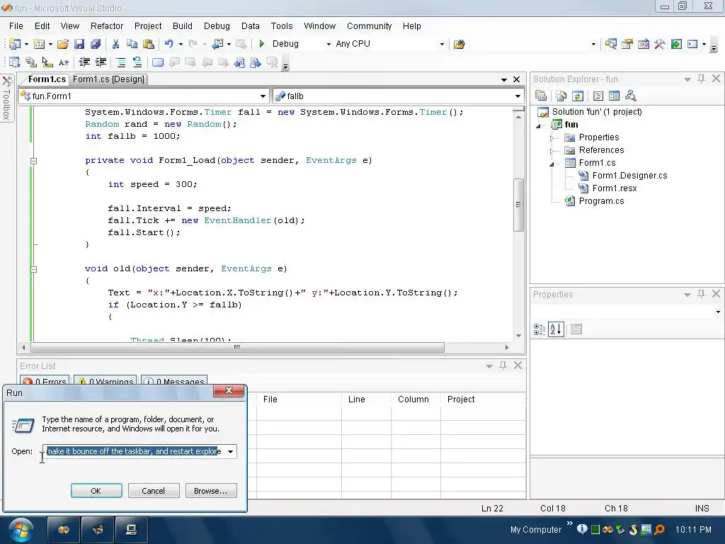Image resolution: width=725 pixels, height=544 pixels.
Task: Toggle the 0 Errors filter button
Action: pyautogui.click(x=45, y=380)
